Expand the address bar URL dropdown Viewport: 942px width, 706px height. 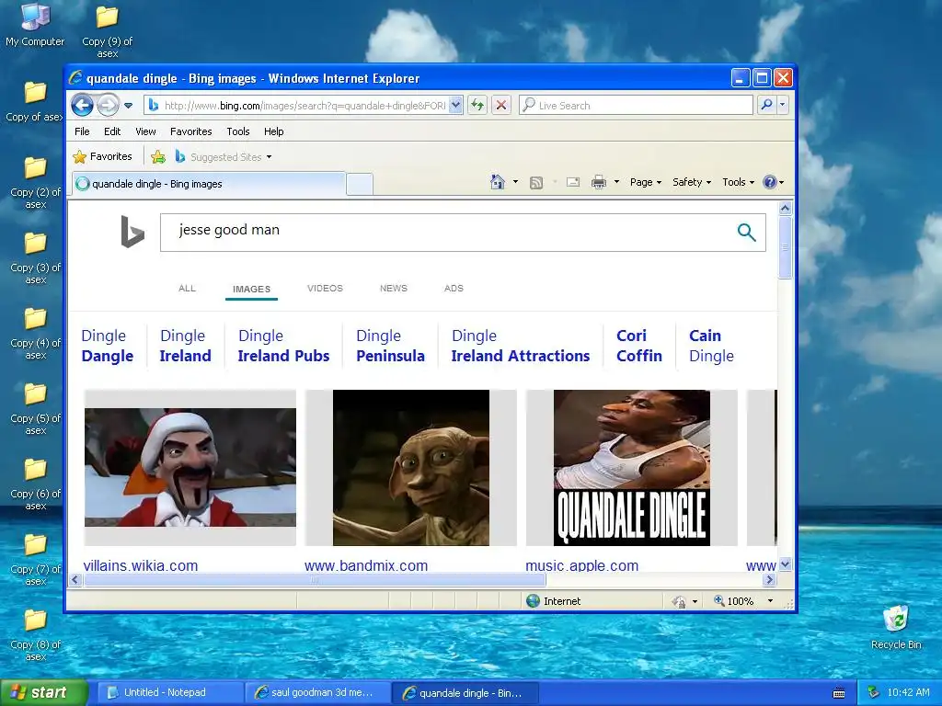click(x=455, y=105)
